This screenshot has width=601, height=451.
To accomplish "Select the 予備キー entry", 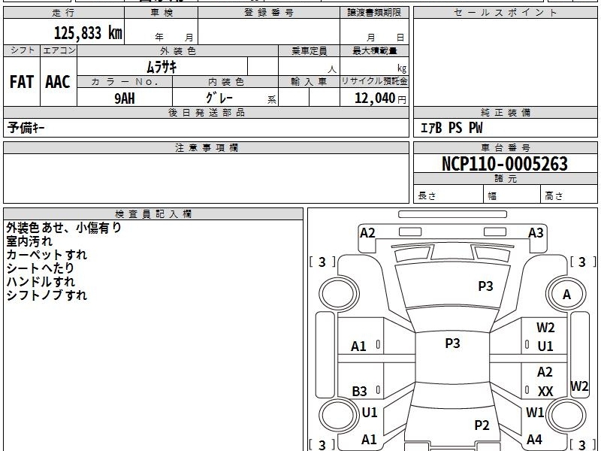I will click(x=26, y=128).
